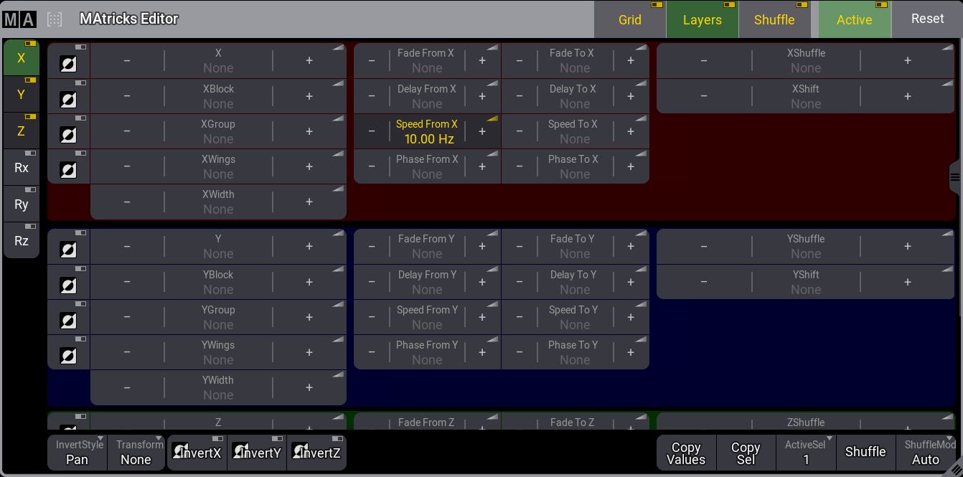Open the InvertStyle Pan dropdown
The width and height of the screenshot is (963, 477).
(x=77, y=453)
